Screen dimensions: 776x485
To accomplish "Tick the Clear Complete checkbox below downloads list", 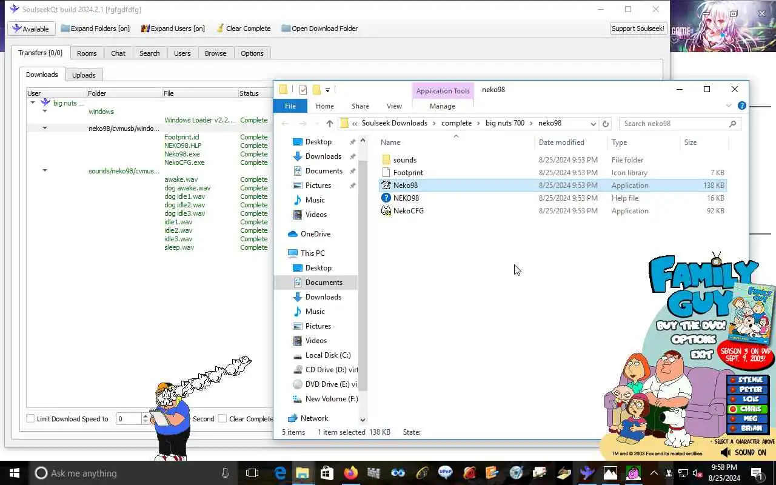I will (x=222, y=418).
